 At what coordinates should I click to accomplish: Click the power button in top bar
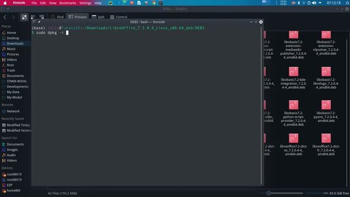[x=347, y=3]
